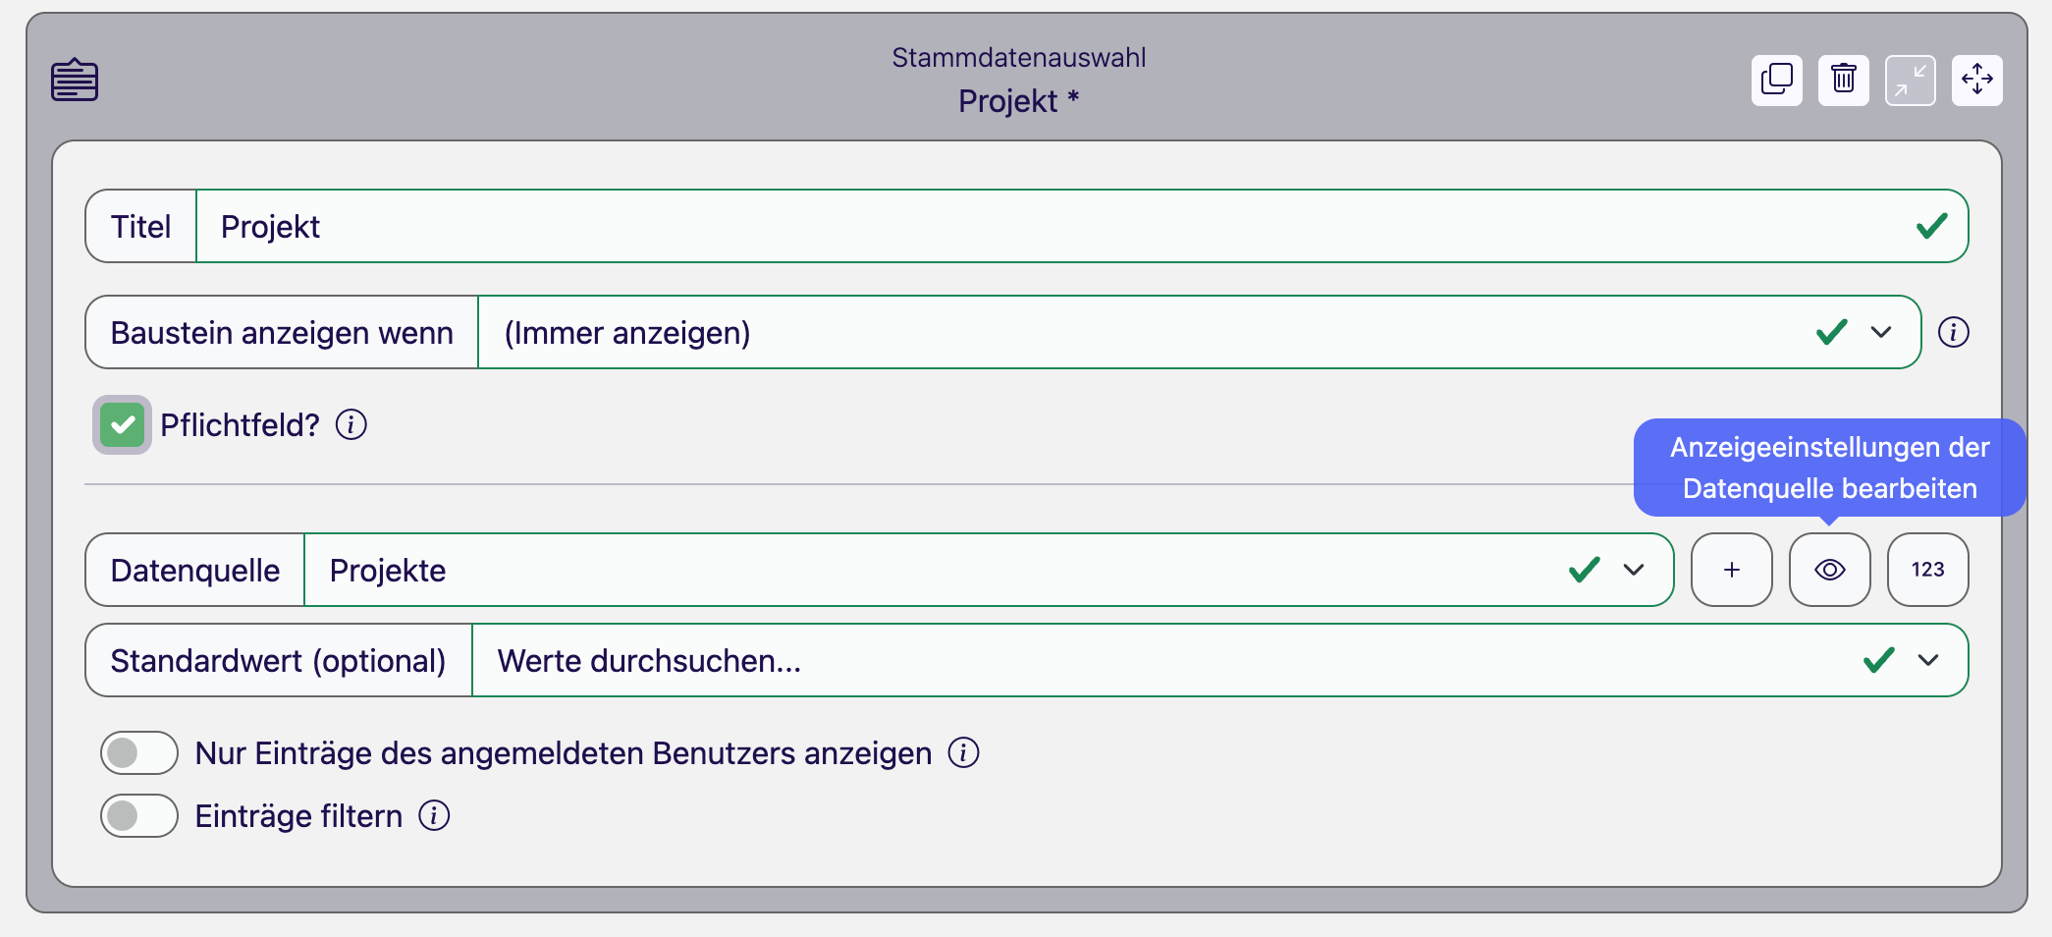Delete the block with trash icon
This screenshot has width=2052, height=937.
(1843, 80)
